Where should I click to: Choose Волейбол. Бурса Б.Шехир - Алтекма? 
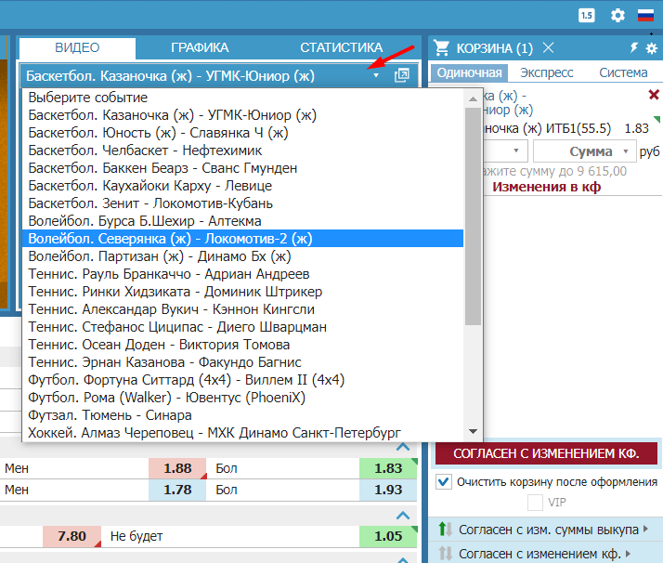point(242,221)
